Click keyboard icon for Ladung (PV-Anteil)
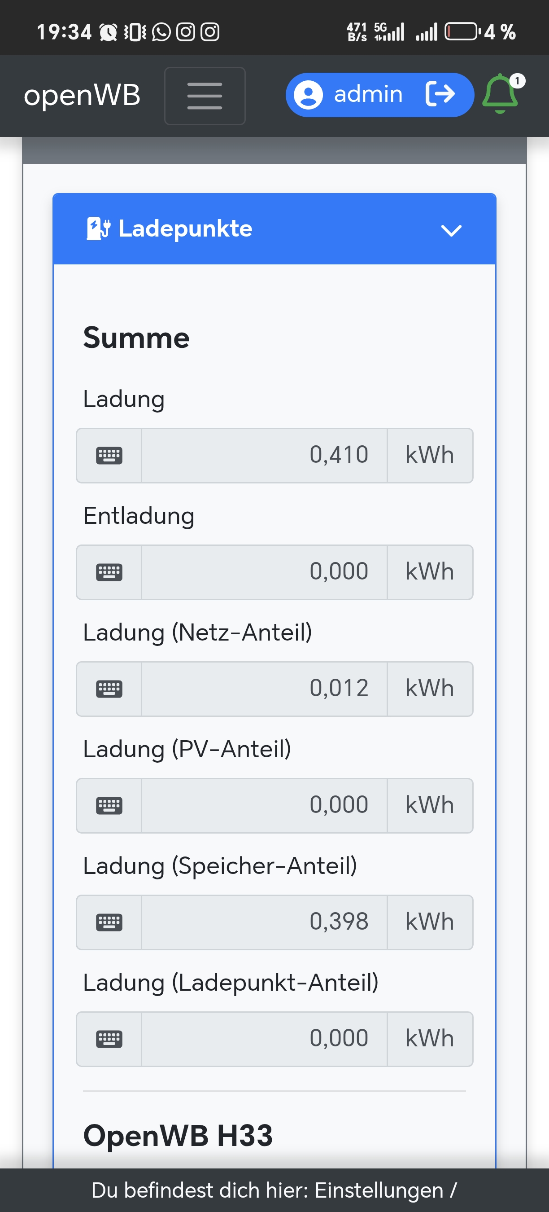Screen dimensions: 549x1212 coord(109,805)
